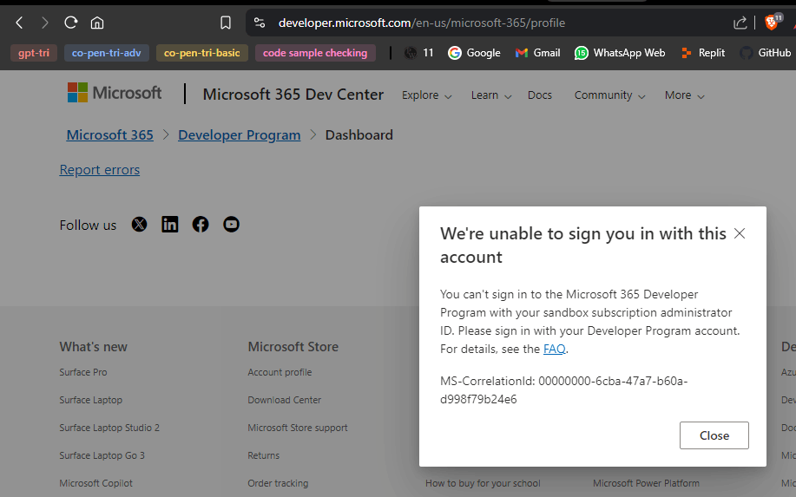Image resolution: width=796 pixels, height=497 pixels.
Task: Reload the page with refresh icon
Action: [70, 23]
